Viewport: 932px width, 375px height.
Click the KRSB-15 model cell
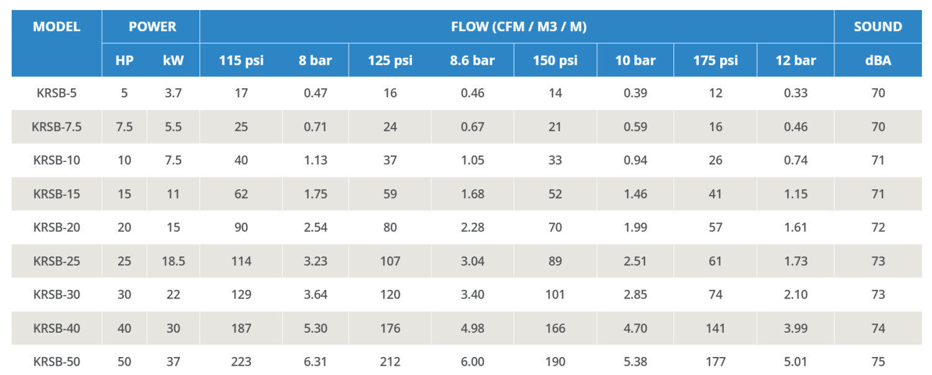click(x=57, y=194)
